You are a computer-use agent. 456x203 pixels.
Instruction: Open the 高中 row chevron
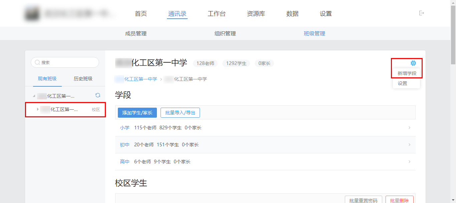tap(409, 162)
